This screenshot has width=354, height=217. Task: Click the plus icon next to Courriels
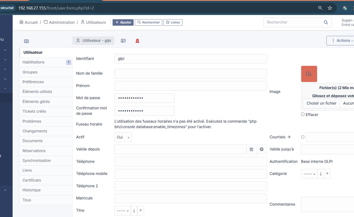289,137
